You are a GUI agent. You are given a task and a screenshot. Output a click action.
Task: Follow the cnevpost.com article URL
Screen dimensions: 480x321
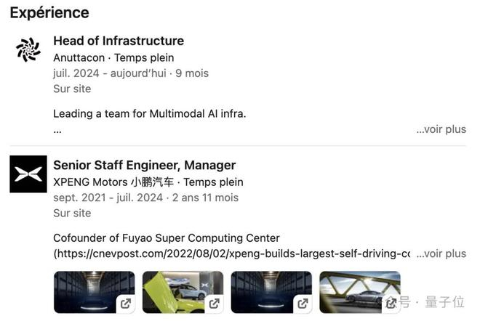(x=233, y=253)
